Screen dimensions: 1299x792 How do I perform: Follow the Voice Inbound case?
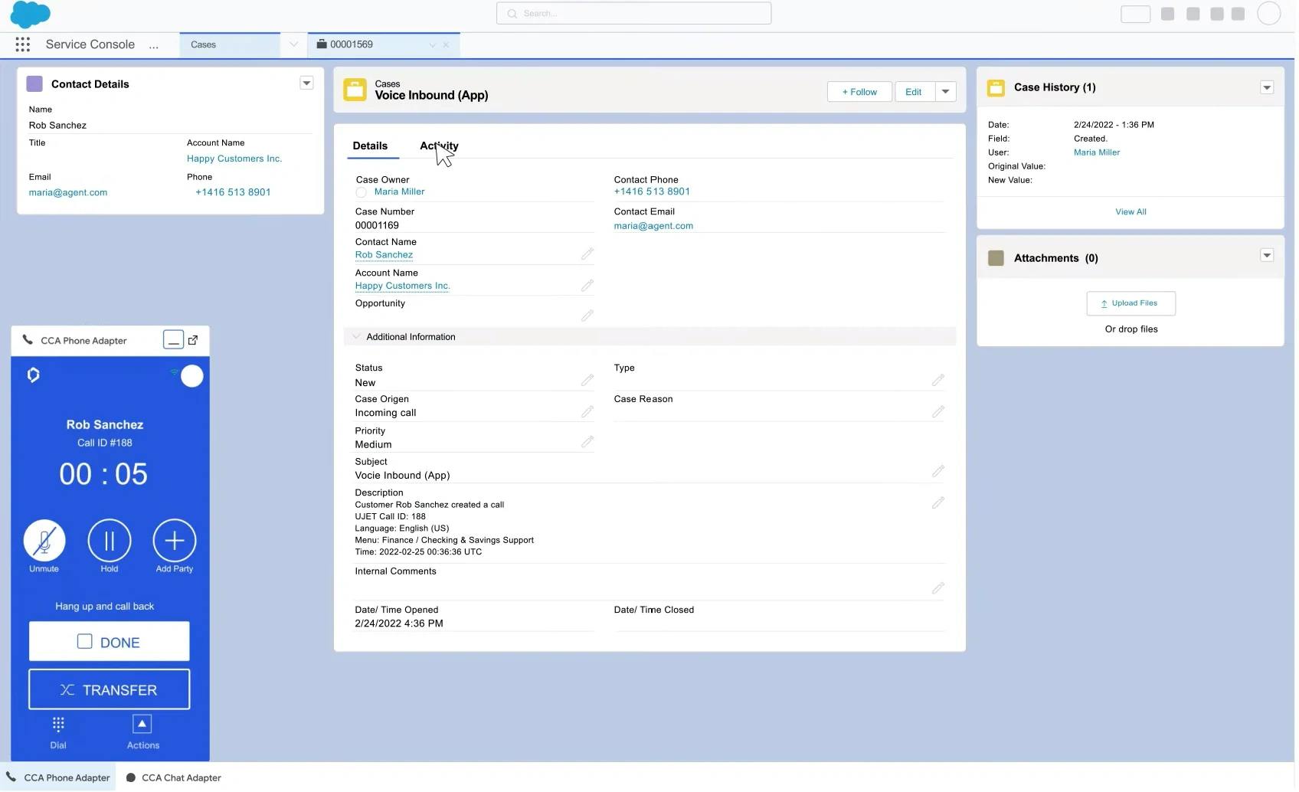tap(858, 91)
